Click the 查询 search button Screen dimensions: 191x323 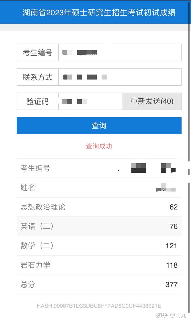[99, 125]
